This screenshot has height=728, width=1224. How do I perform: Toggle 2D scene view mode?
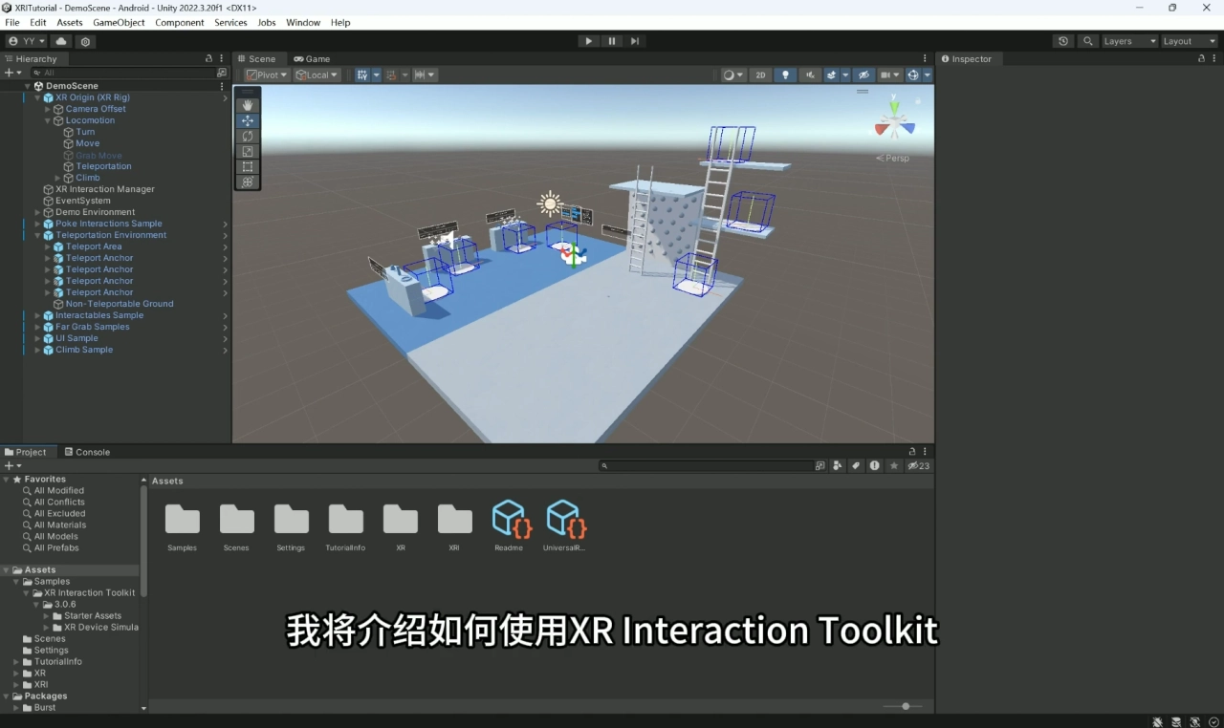760,75
